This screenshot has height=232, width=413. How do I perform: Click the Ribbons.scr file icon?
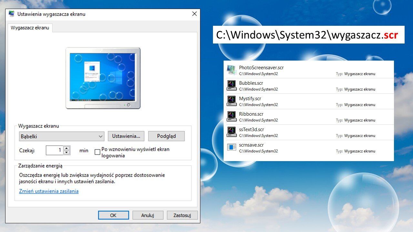click(x=231, y=117)
